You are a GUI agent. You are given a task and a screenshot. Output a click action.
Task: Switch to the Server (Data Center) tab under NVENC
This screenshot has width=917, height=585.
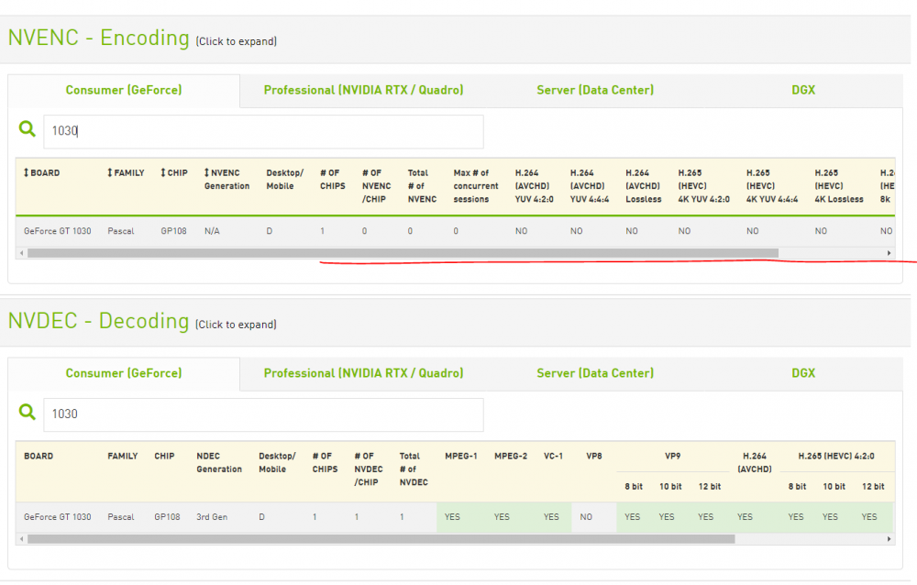[595, 90]
